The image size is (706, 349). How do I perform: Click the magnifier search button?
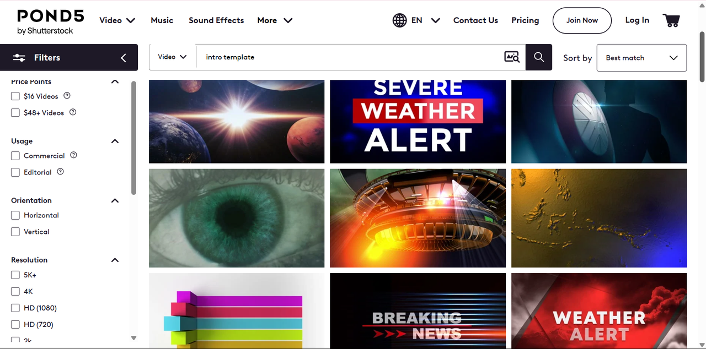click(539, 57)
